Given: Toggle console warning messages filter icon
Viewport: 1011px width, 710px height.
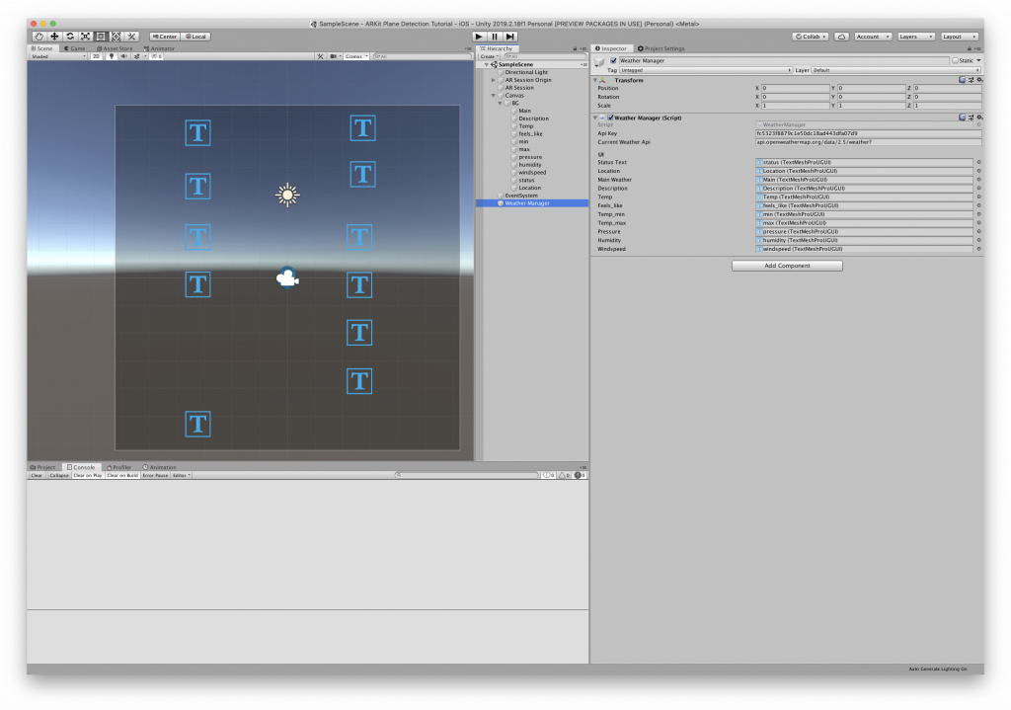Looking at the screenshot, I should click(564, 475).
